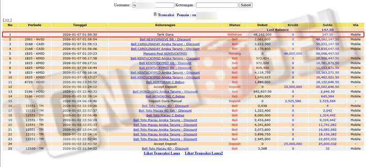
Task: Open Lihat Transaksi Lama2 link
Action: click(204, 153)
